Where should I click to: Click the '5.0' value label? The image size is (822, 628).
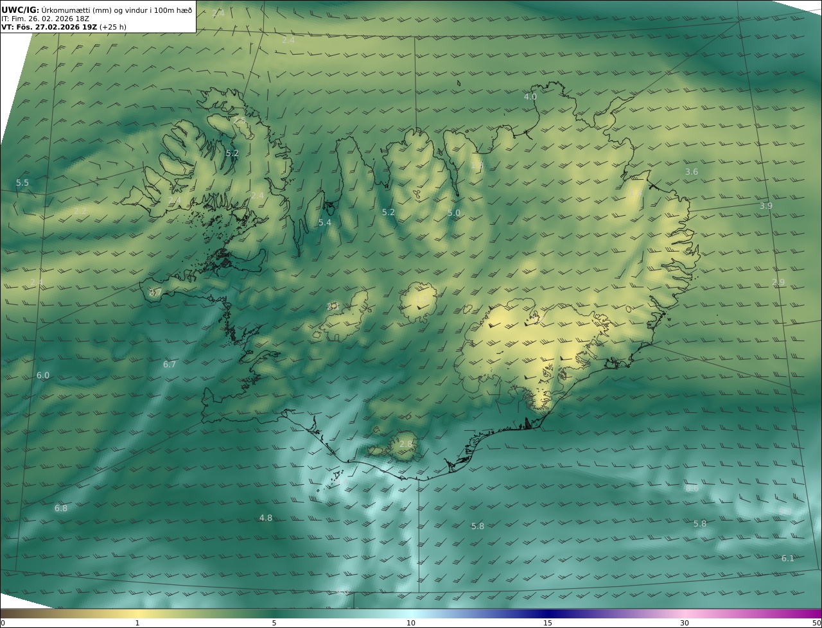tap(454, 213)
